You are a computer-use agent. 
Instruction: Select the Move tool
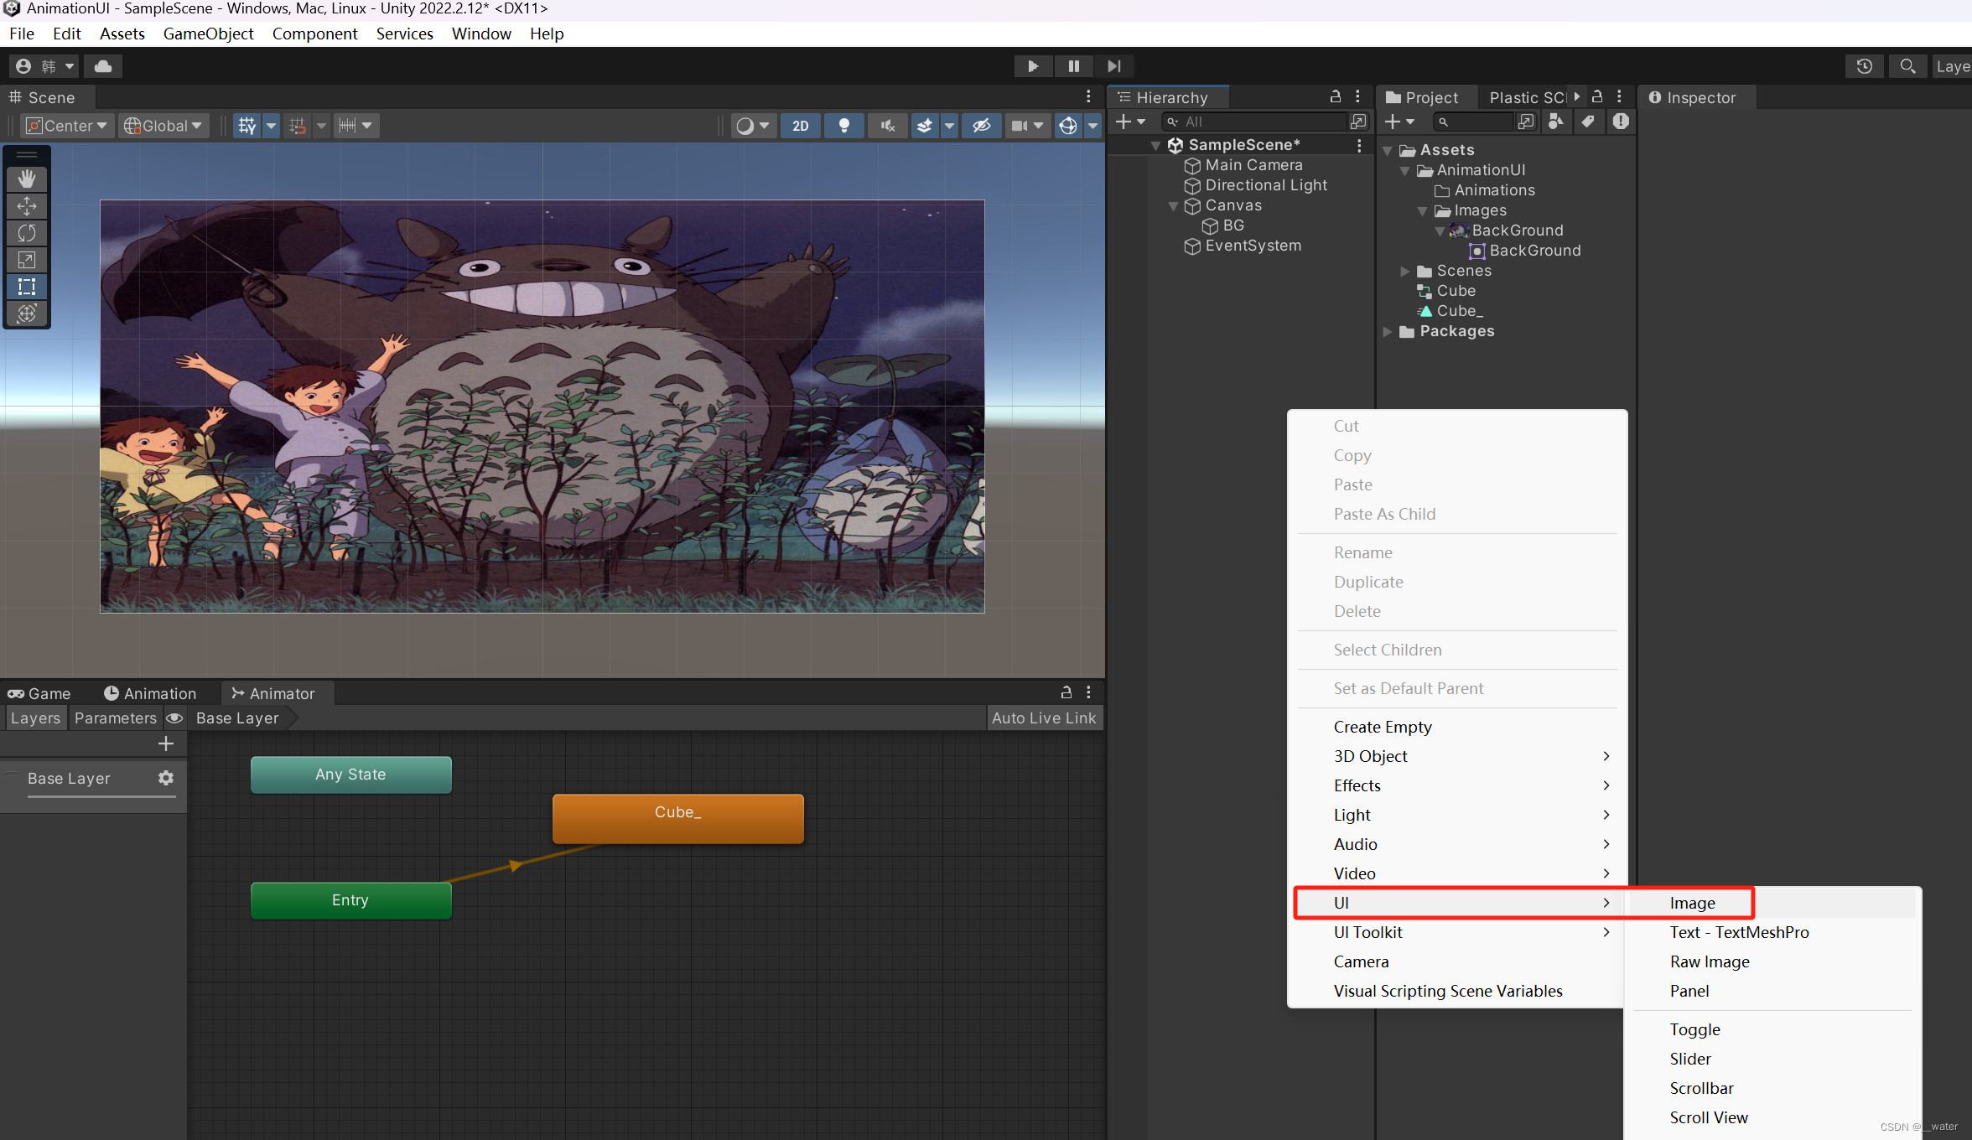(x=27, y=206)
